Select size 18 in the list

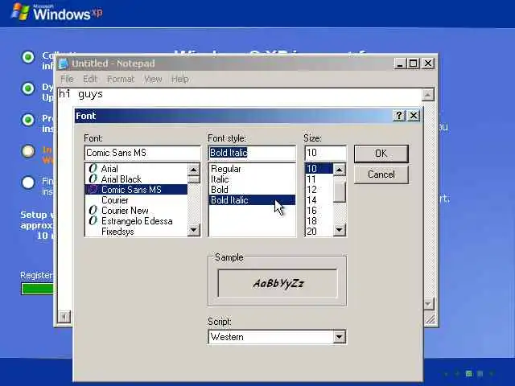coord(319,221)
